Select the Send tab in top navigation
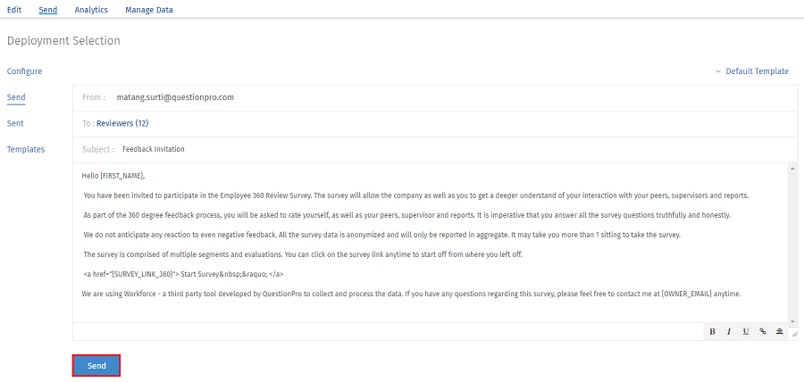 pyautogui.click(x=48, y=10)
